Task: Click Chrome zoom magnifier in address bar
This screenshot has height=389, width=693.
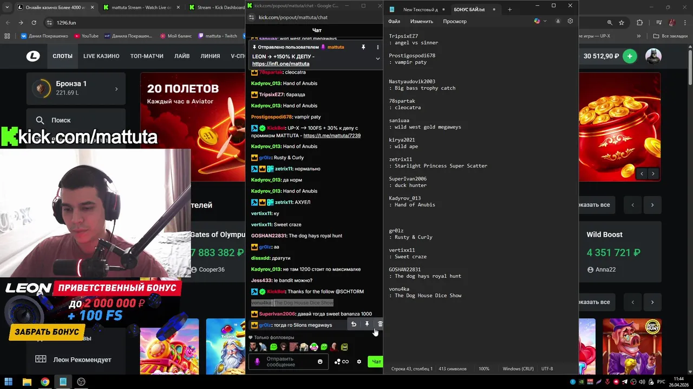Action: click(610, 23)
